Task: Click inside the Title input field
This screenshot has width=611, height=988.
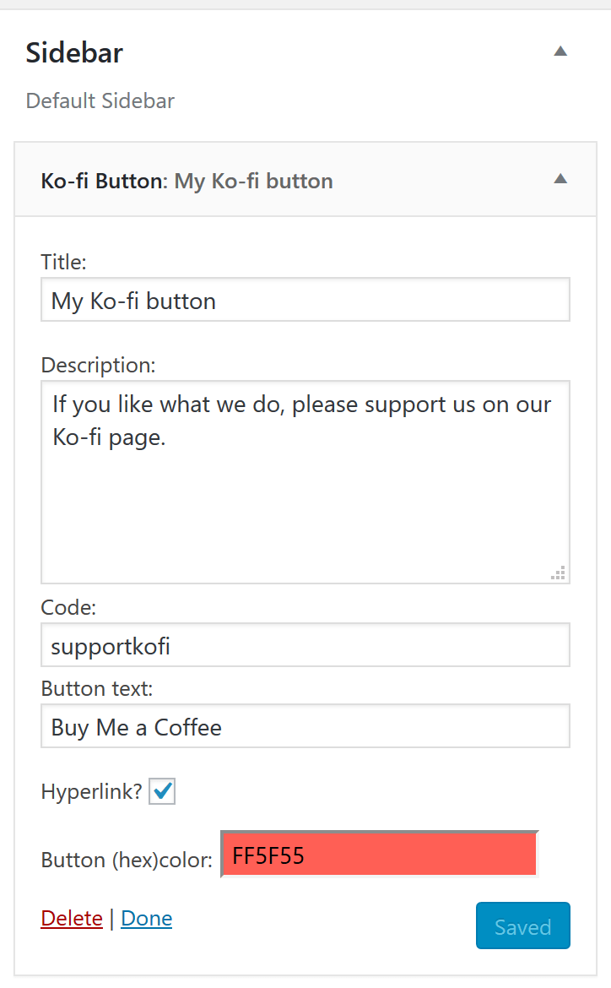Action: [305, 299]
